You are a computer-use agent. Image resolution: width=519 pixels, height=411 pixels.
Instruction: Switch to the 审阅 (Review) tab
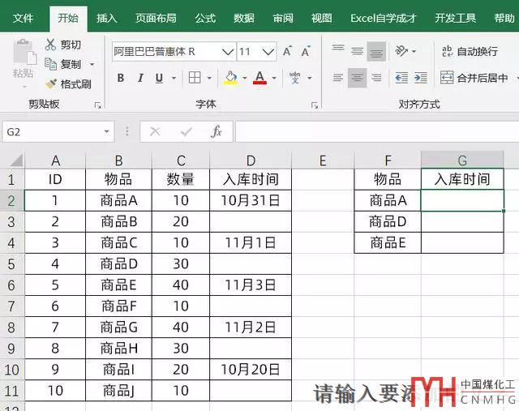[x=283, y=18]
